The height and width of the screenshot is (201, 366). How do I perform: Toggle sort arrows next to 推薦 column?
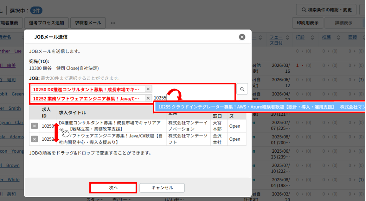pos(338,37)
